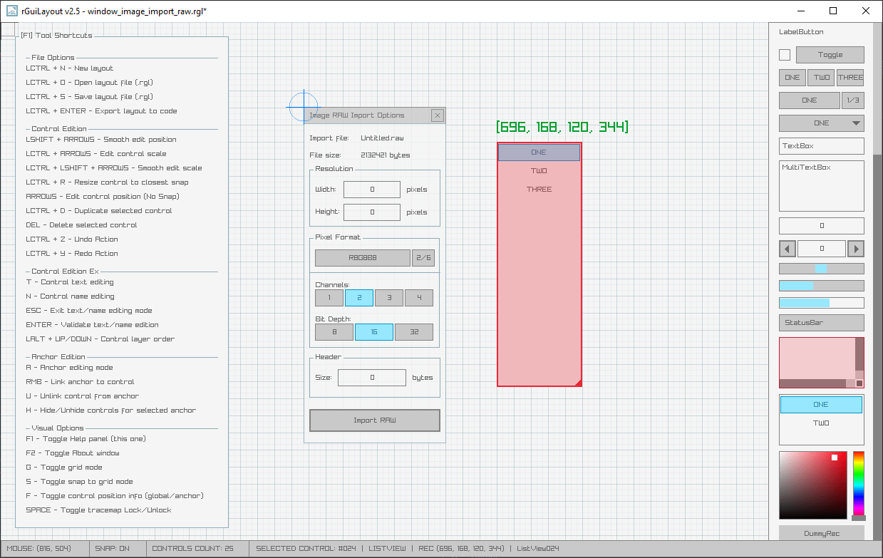Screen dimensions: 883x558
Task: Select TWO in the palette list view
Action: click(x=821, y=422)
